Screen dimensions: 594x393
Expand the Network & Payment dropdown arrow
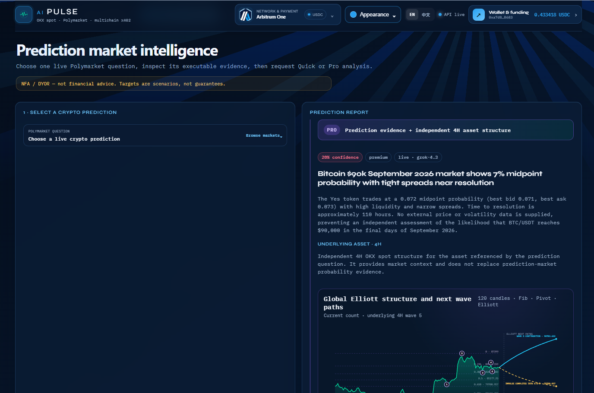click(332, 16)
